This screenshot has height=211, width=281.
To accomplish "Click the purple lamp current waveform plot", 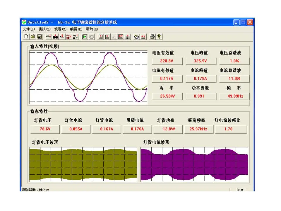I will point(194,164).
